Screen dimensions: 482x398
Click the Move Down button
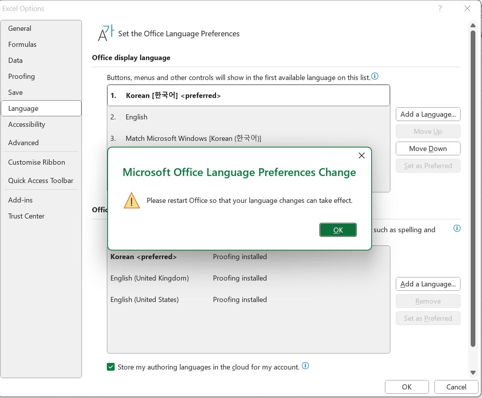[428, 149]
